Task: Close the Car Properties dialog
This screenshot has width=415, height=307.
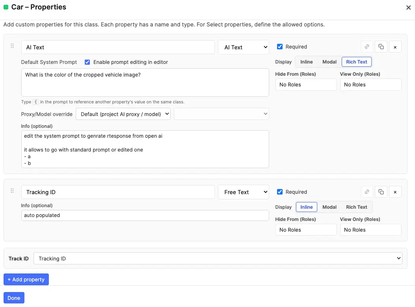Action: (408, 7)
